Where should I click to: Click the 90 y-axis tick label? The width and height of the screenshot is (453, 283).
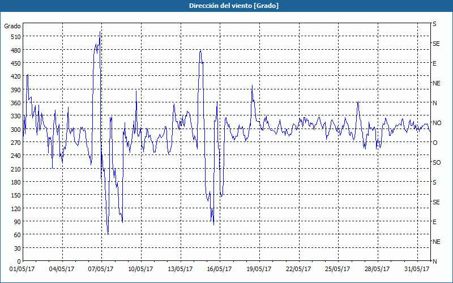(x=17, y=222)
